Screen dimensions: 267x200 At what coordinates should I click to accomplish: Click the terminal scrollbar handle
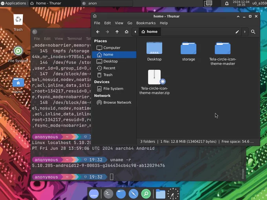(x=243, y=174)
